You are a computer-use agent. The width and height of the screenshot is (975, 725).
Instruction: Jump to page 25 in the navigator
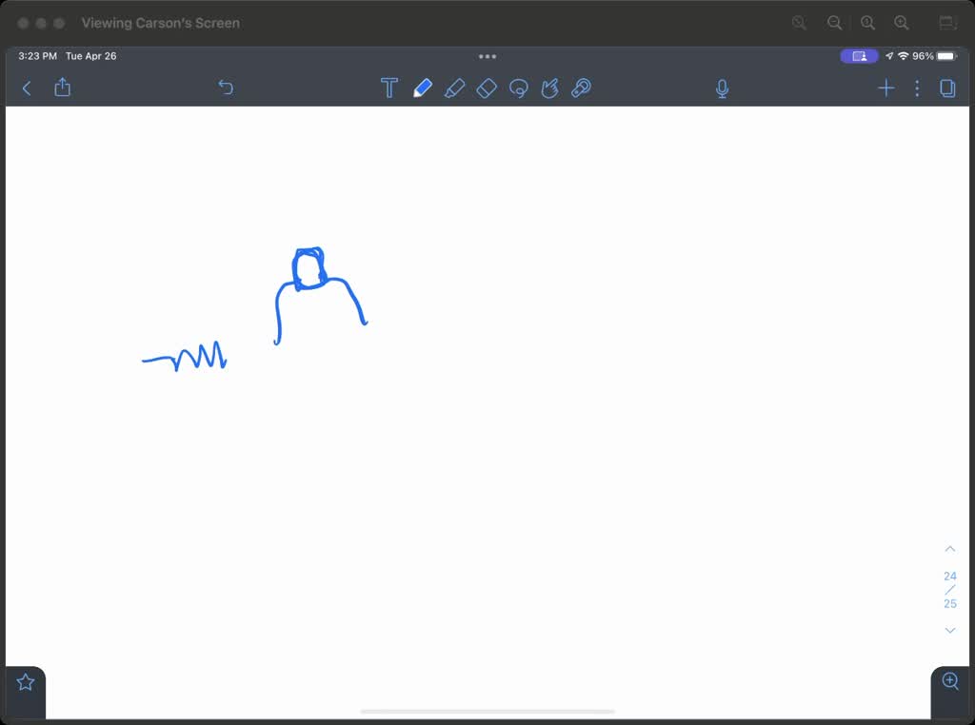point(949,603)
